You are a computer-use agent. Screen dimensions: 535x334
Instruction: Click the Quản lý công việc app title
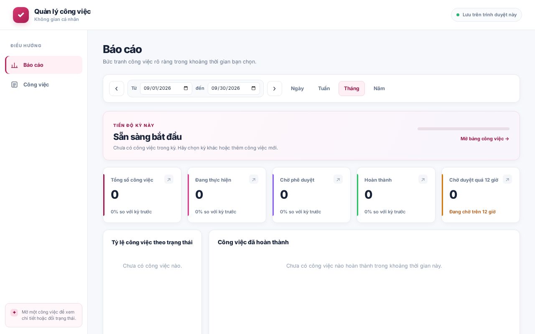click(x=62, y=11)
